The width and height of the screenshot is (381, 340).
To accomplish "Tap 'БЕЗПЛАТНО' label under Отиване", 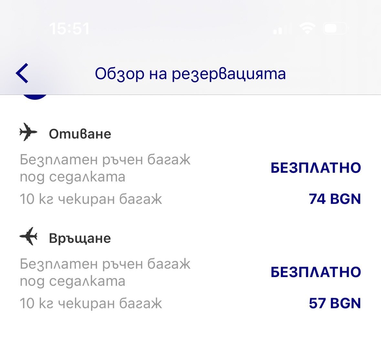I will click(315, 168).
